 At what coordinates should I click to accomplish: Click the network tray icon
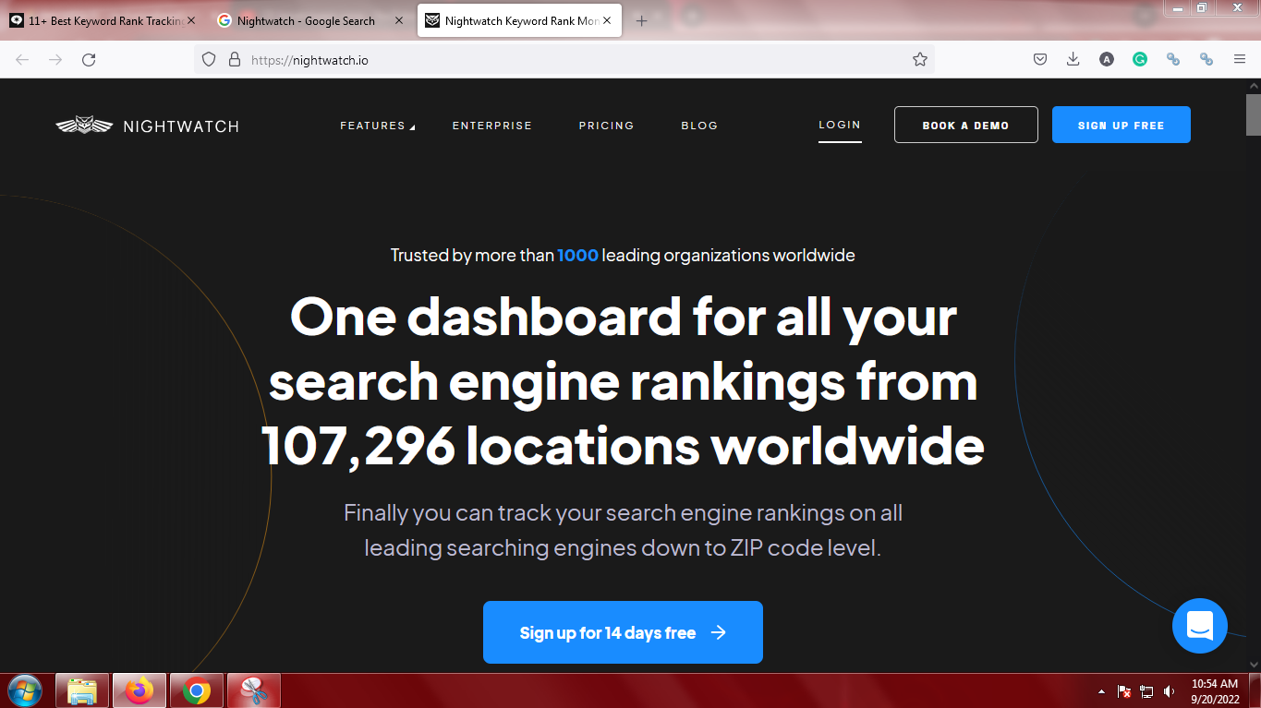click(1147, 691)
